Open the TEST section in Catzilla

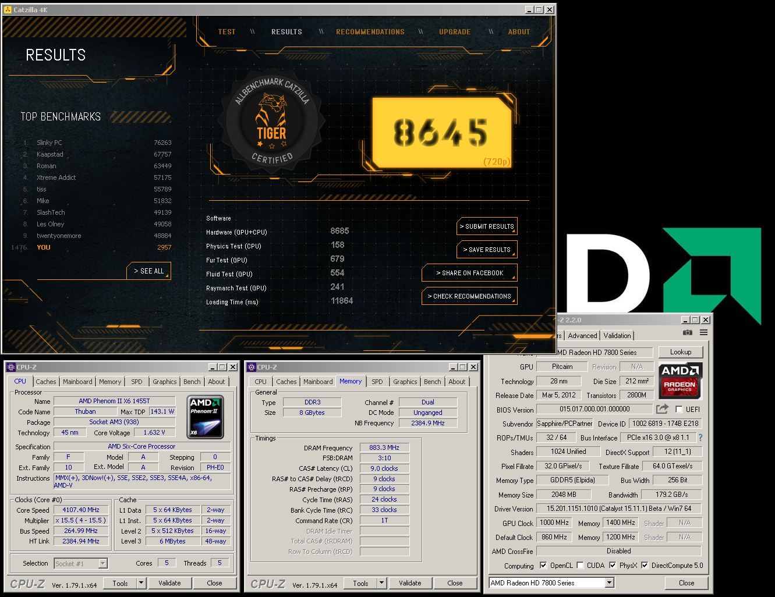coord(227,32)
